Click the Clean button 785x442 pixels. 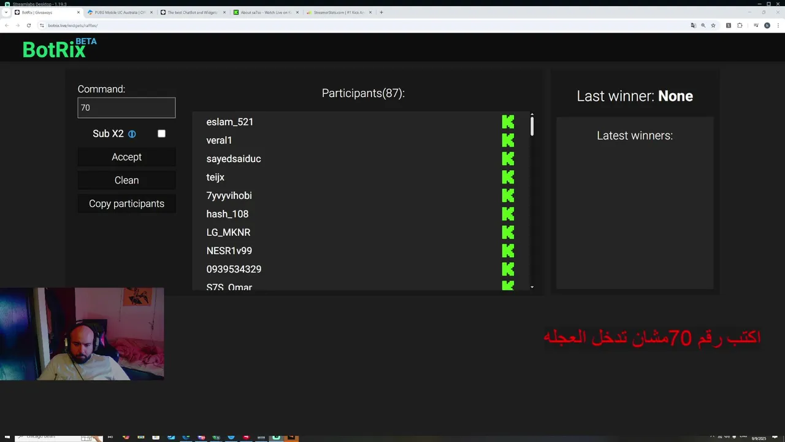click(x=126, y=180)
